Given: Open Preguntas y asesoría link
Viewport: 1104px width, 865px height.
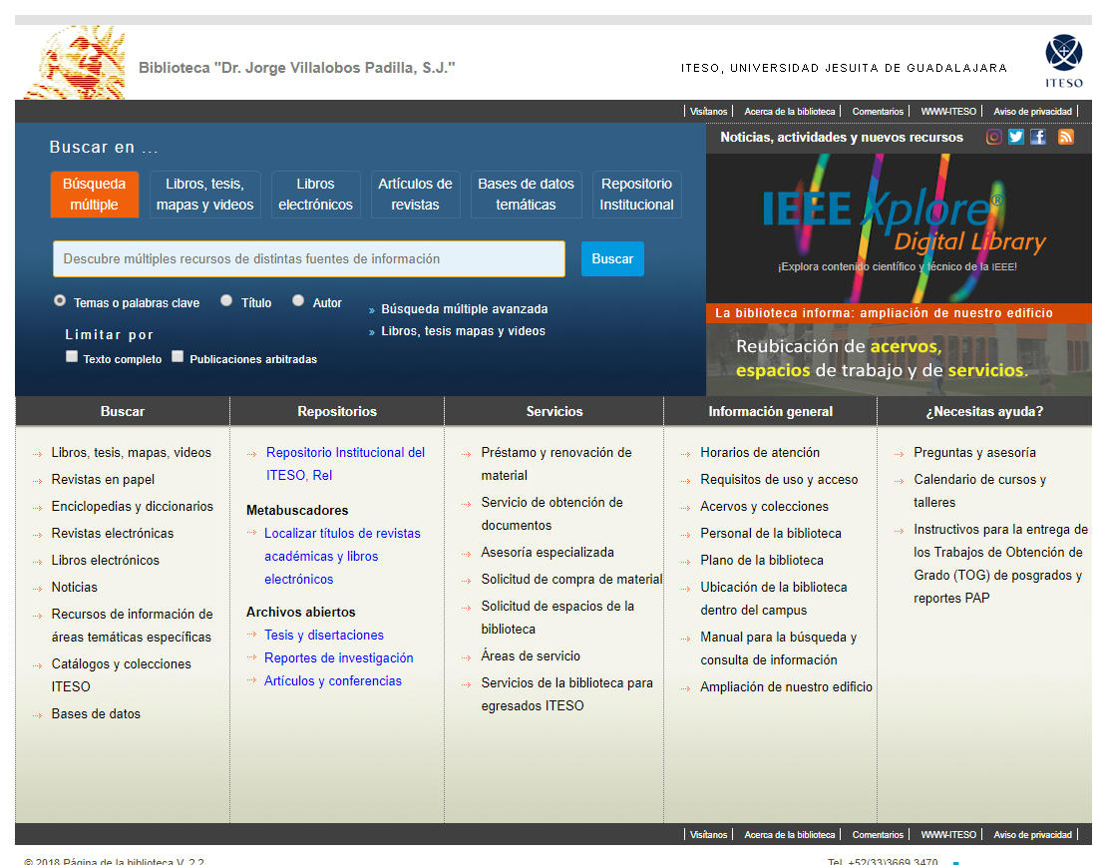Looking at the screenshot, I should pos(974,452).
